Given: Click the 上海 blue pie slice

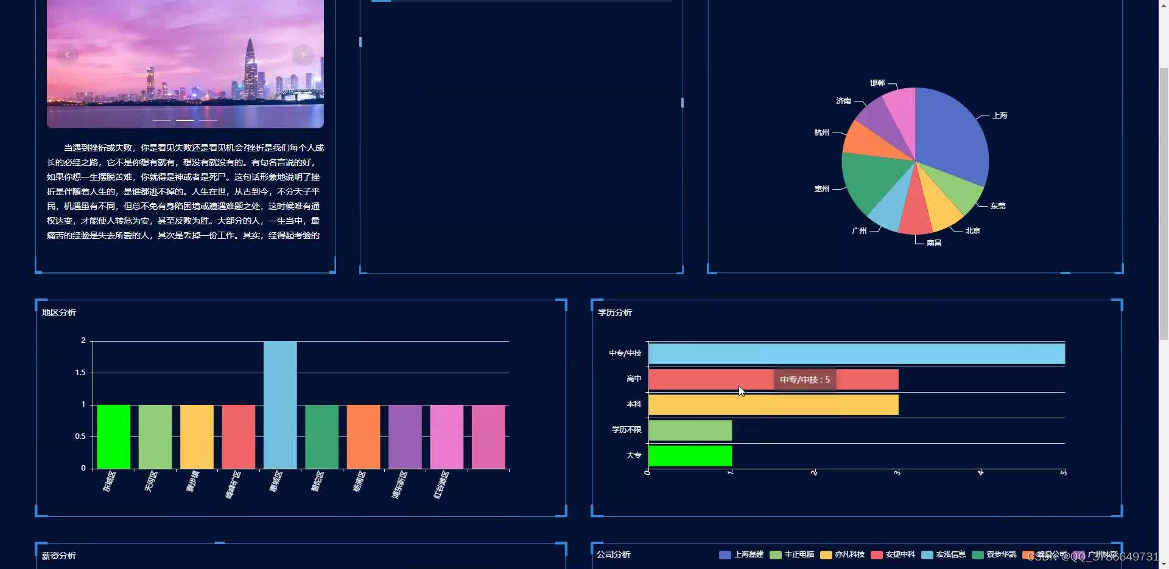Looking at the screenshot, I should pyautogui.click(x=953, y=134).
